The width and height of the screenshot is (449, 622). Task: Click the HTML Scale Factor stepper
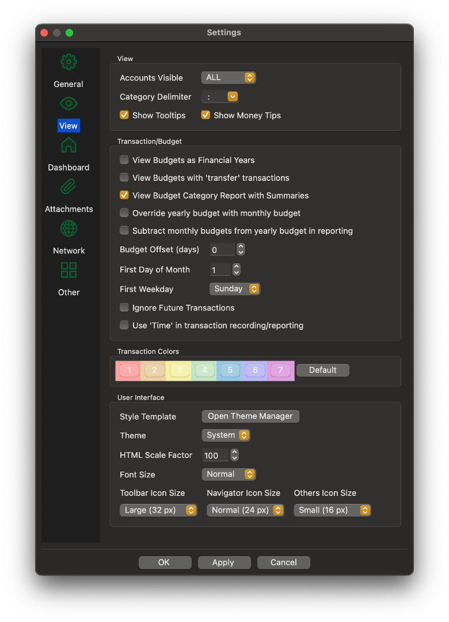coord(234,455)
